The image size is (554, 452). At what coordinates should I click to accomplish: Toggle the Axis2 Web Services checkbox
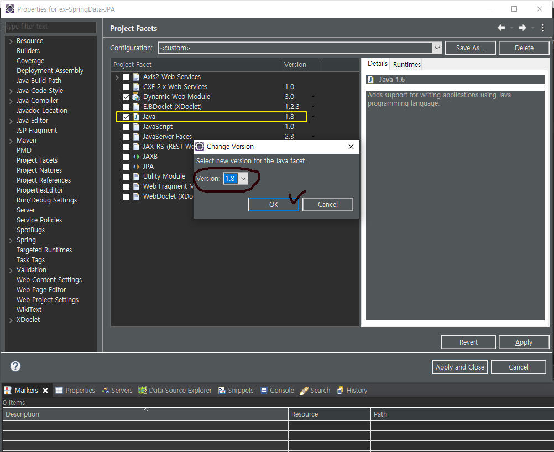[x=126, y=77]
